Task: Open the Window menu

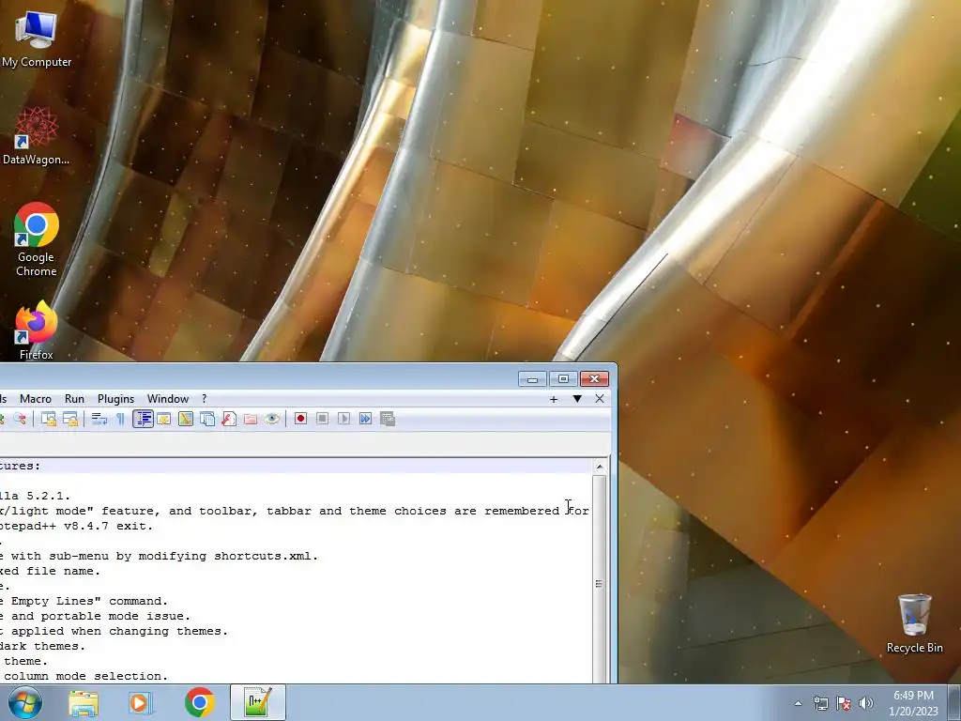Action: click(x=167, y=398)
